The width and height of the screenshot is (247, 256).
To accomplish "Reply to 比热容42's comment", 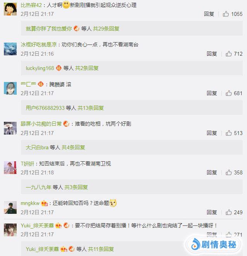I will click(209, 14).
